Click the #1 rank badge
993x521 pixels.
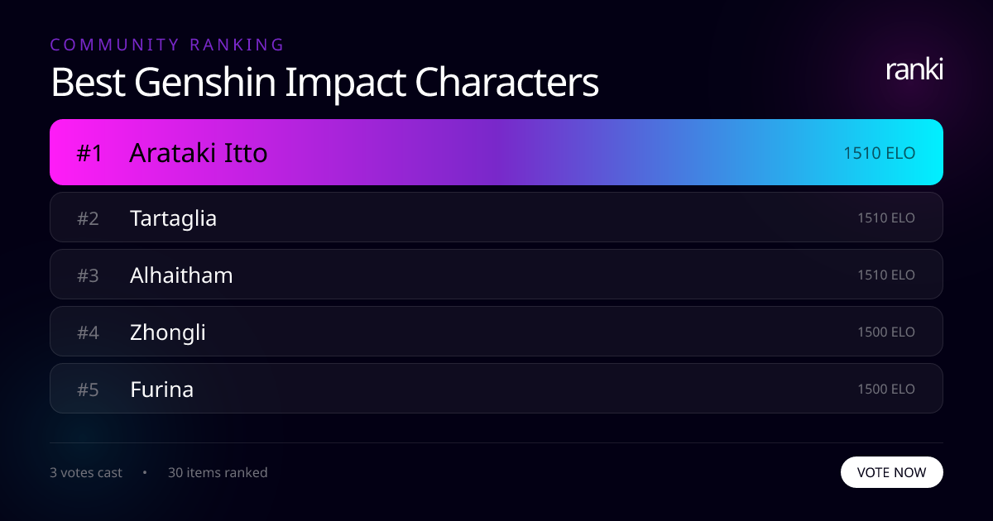click(x=89, y=152)
